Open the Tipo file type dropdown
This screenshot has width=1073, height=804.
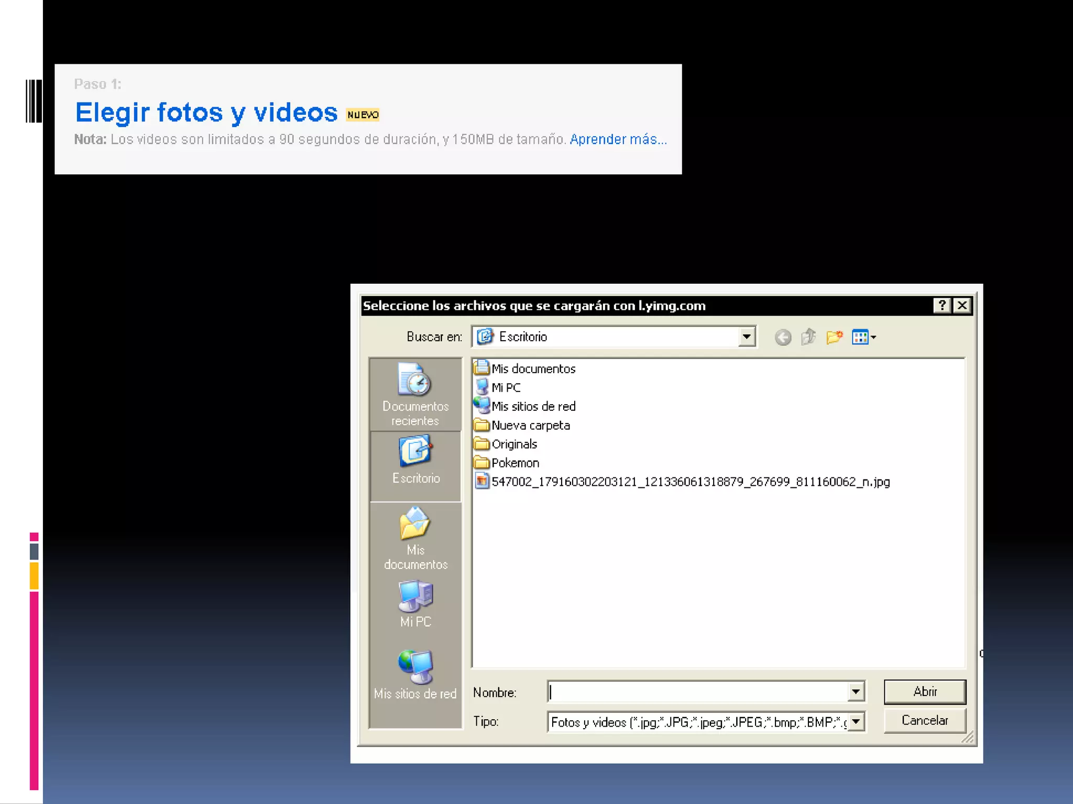(856, 722)
